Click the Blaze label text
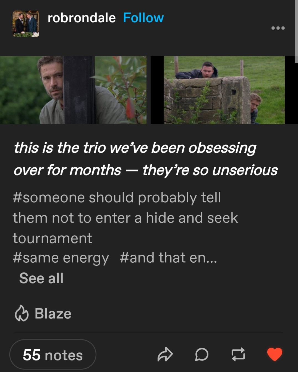This screenshot has width=298, height=372. pos(53,314)
